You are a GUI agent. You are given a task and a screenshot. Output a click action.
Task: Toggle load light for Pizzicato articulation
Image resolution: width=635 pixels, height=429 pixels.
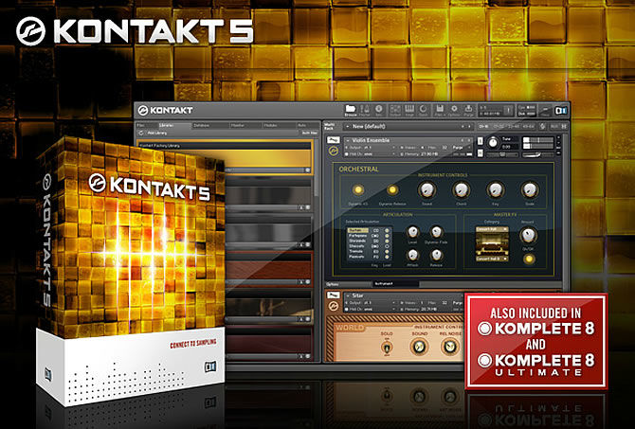[x=387, y=257]
